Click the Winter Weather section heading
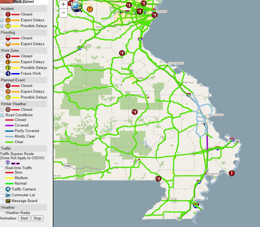The height and width of the screenshot is (227, 260). point(14,104)
